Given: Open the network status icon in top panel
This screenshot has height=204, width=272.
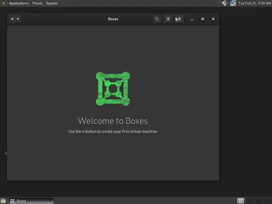Looking at the screenshot, I should click(x=233, y=3).
